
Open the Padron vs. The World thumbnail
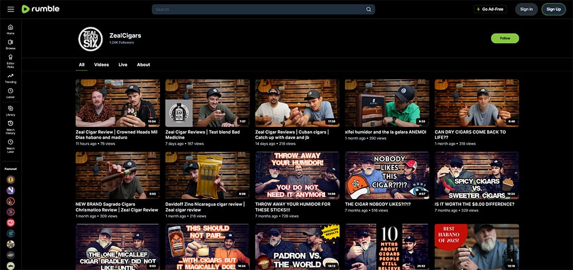click(297, 247)
